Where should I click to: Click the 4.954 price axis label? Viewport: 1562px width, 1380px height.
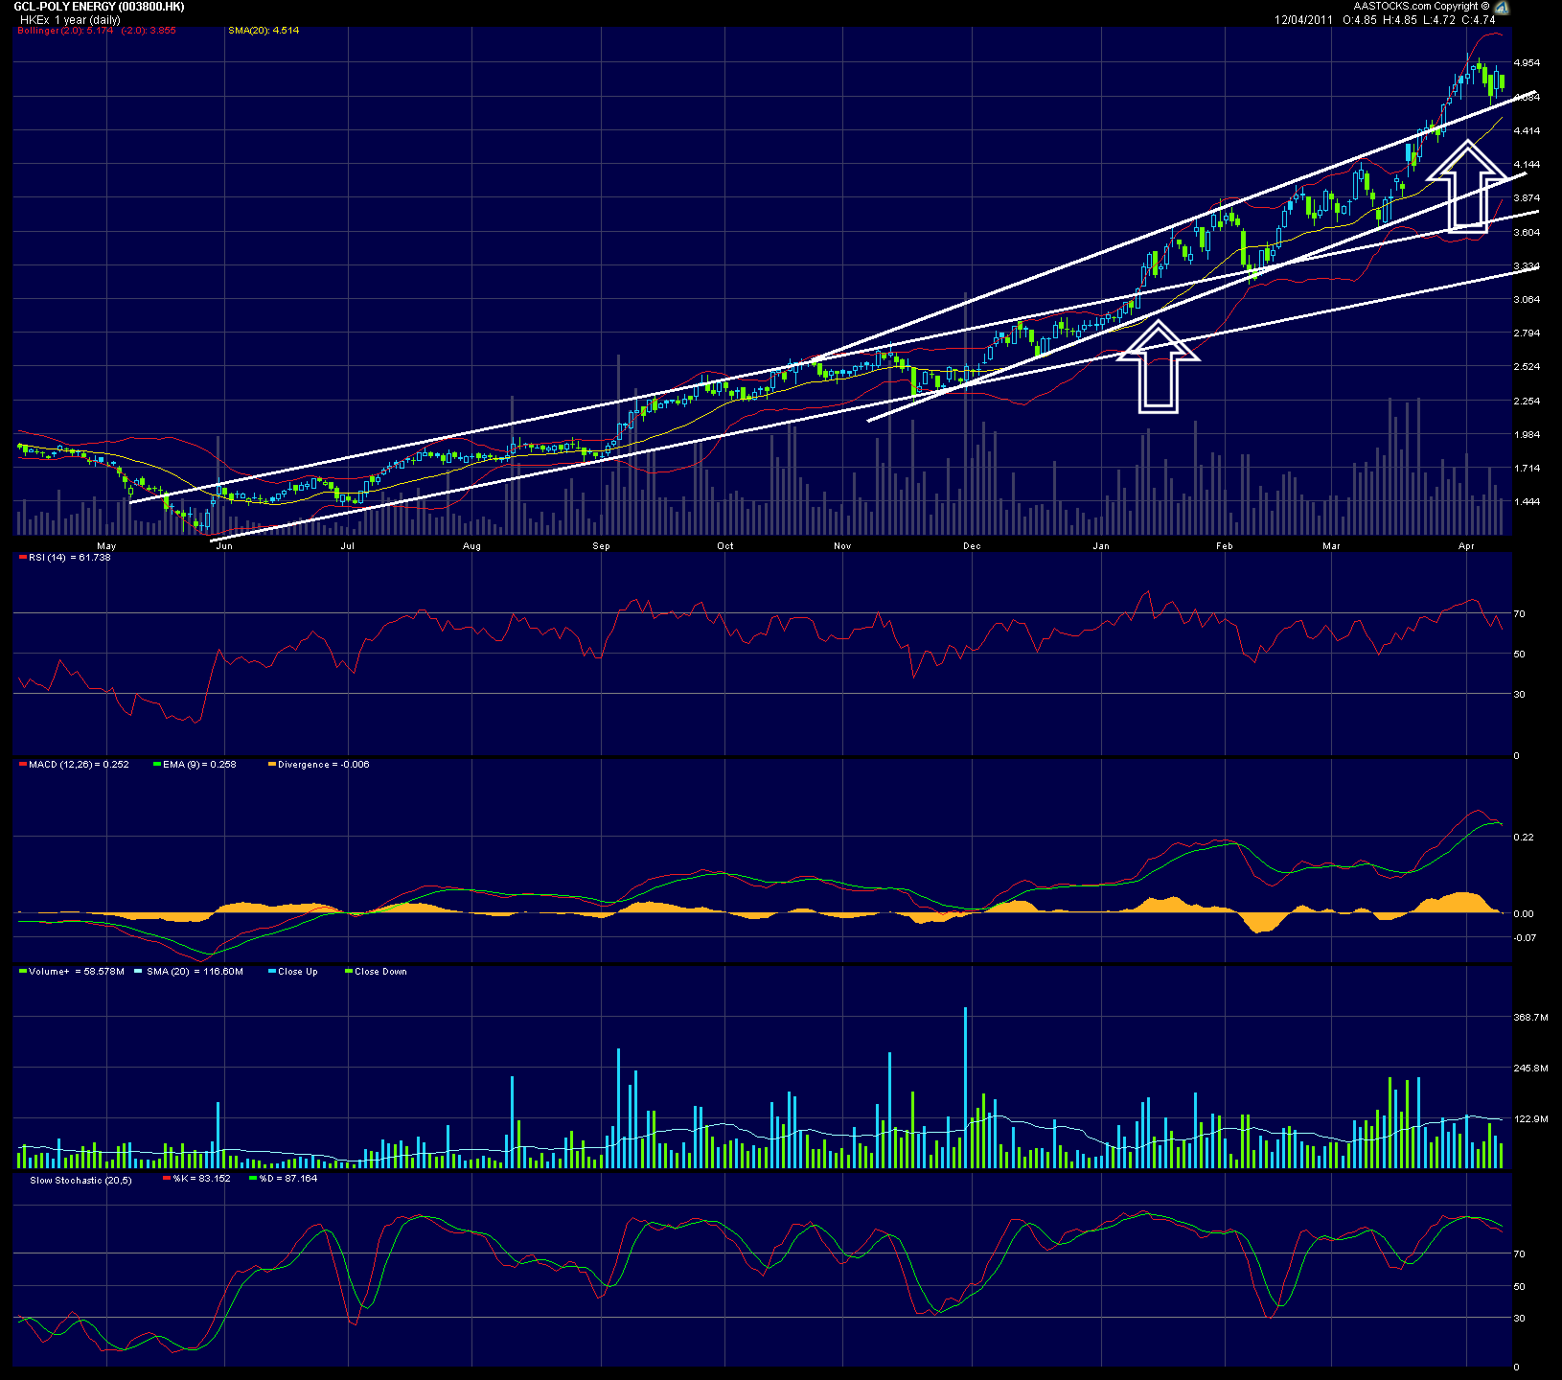click(x=1527, y=63)
